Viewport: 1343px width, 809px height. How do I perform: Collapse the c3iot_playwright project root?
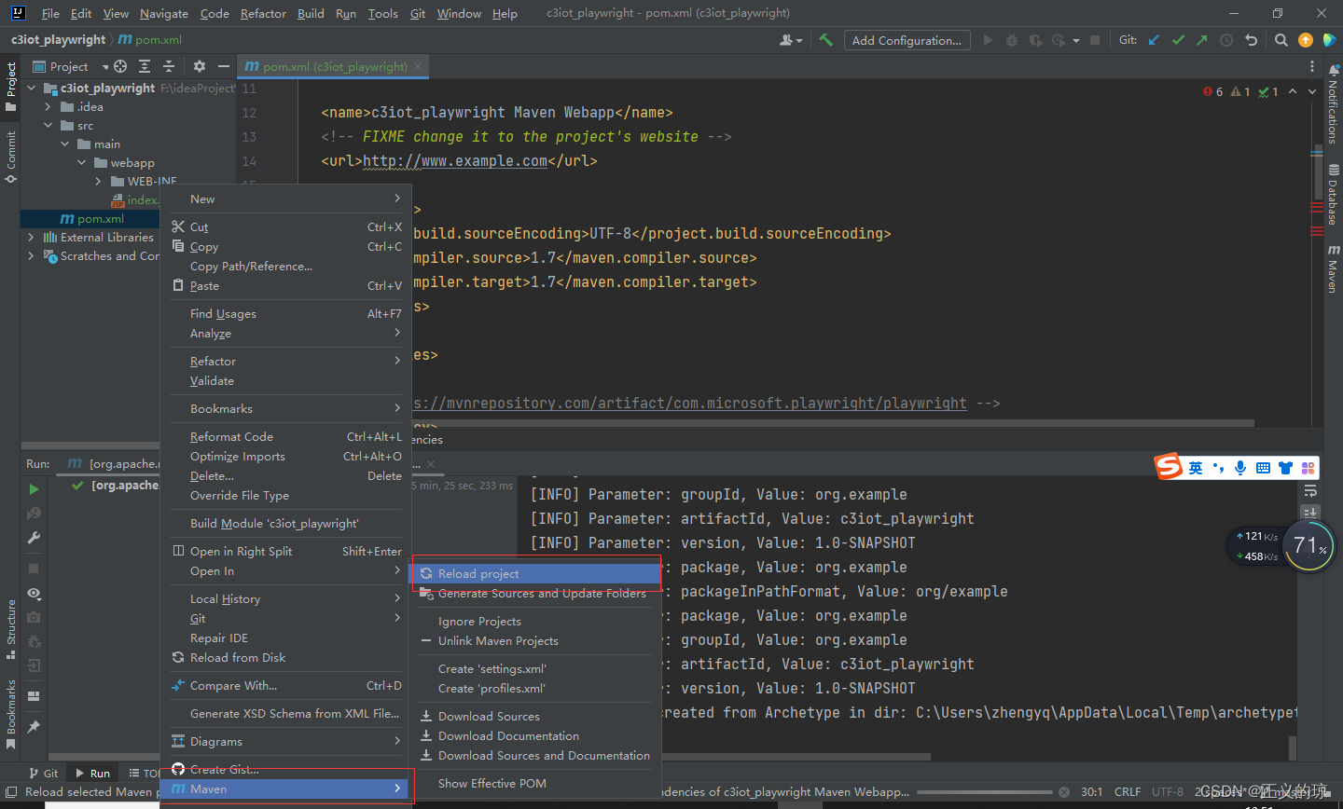[x=32, y=89]
